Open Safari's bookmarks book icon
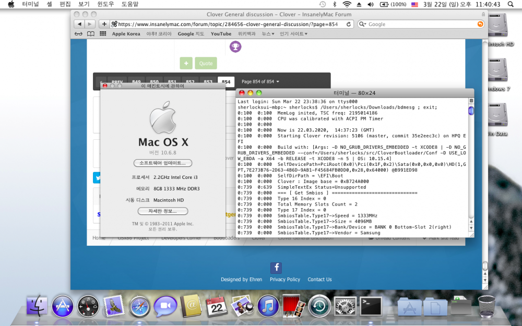The width and height of the screenshot is (522, 326). (90, 33)
